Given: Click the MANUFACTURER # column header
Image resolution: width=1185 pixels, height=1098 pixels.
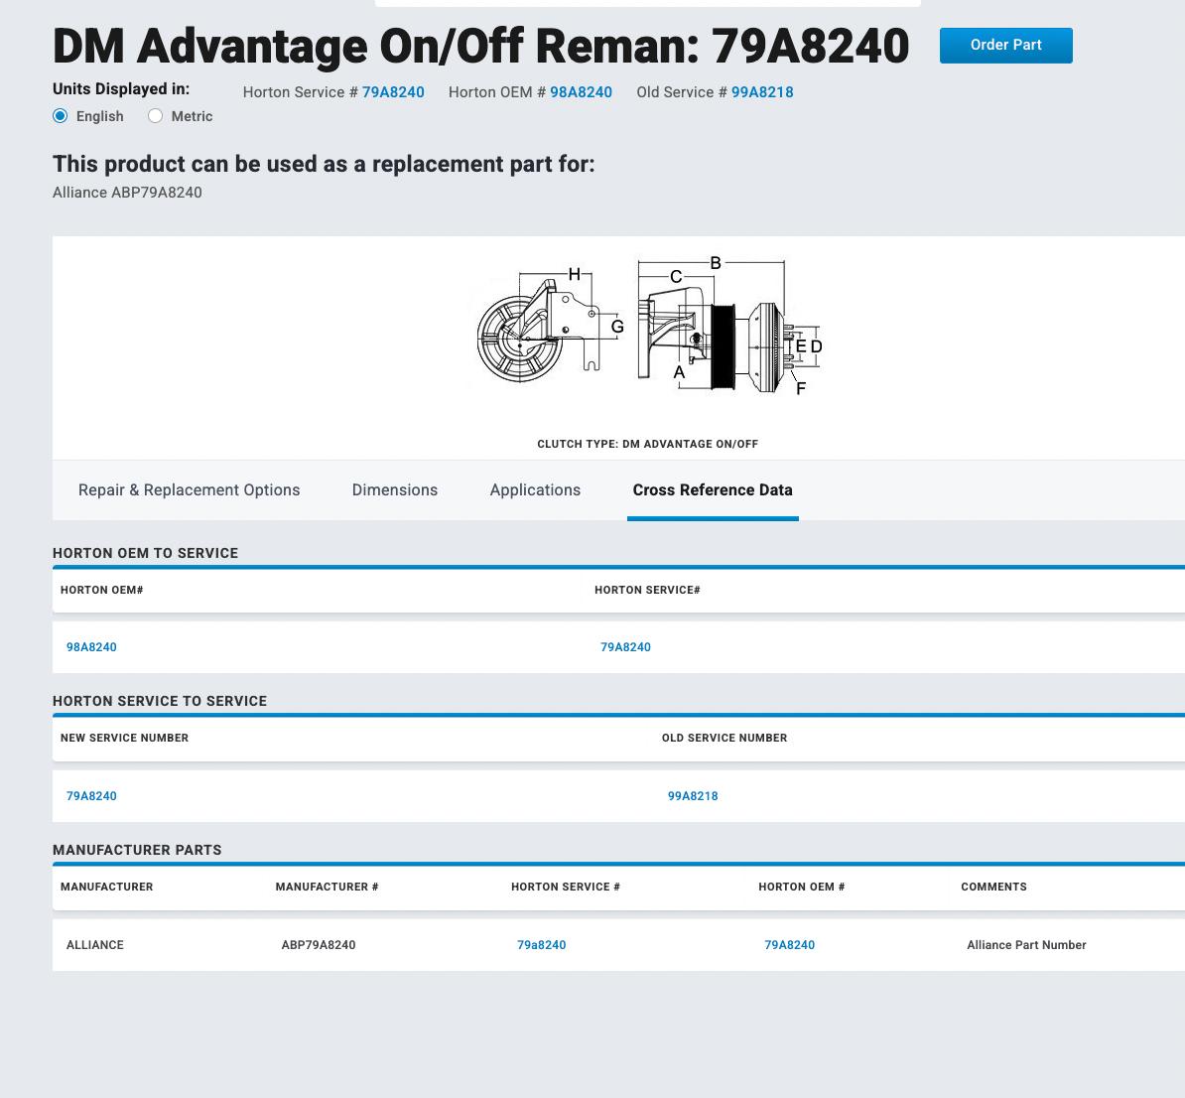Looking at the screenshot, I should coord(327,887).
